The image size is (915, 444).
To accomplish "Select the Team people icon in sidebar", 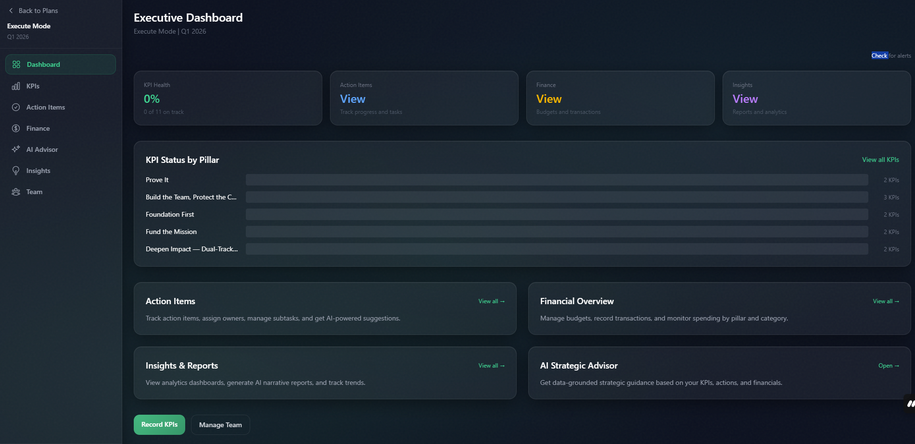I will pyautogui.click(x=16, y=191).
